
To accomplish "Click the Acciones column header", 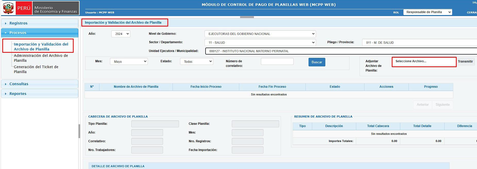I will point(386,87).
